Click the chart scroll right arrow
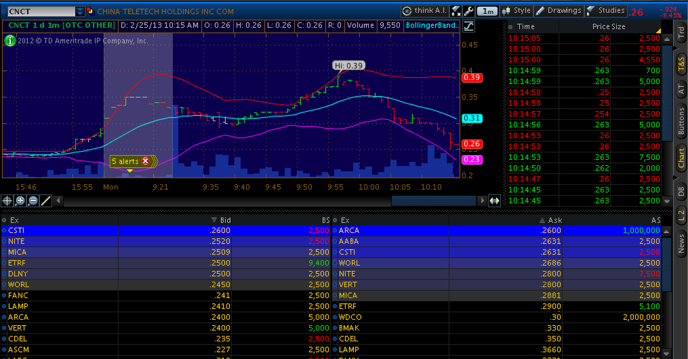Viewport: 688px width, 359px height. 482,200
